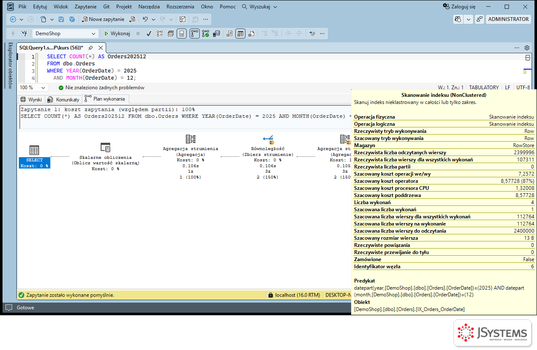Click the ADMINISTRATOR button
The image size is (537, 350).
coord(508,19)
